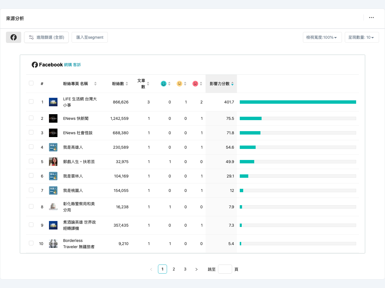Screen dimensions: 385x288
Task: Click the 來源分析 panel title
Action: pyautogui.click(x=15, y=18)
